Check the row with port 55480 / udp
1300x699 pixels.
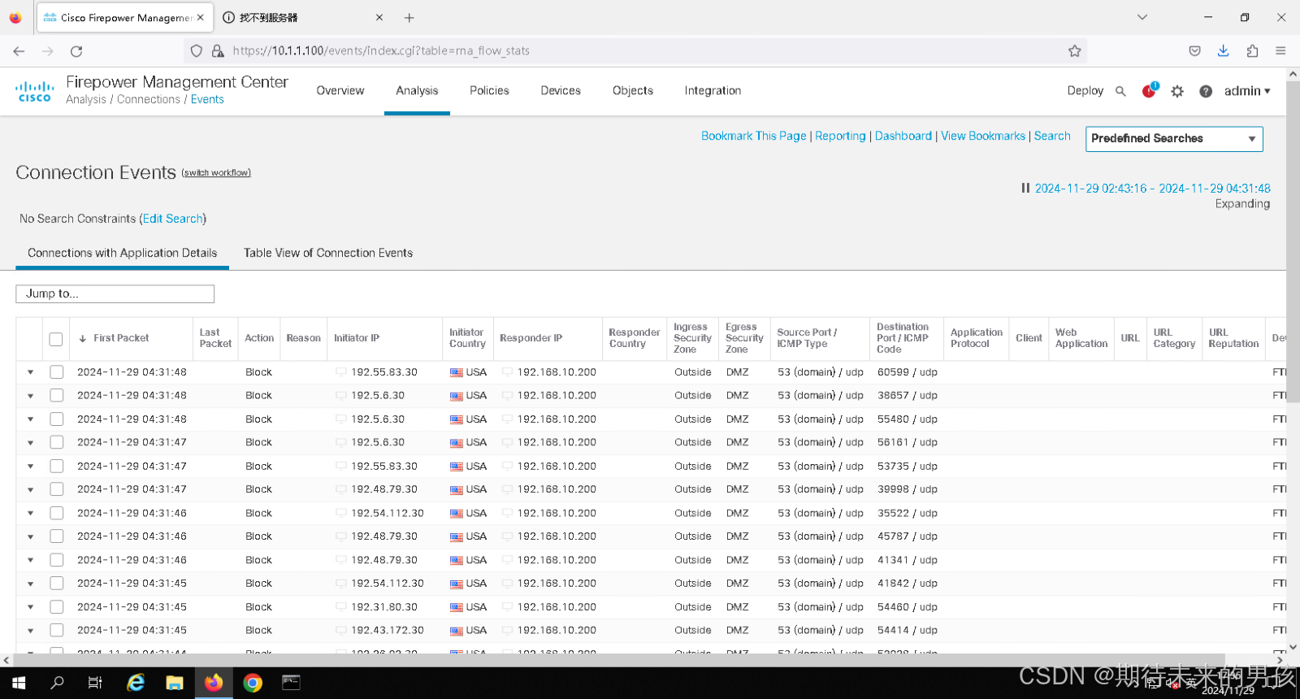click(56, 419)
